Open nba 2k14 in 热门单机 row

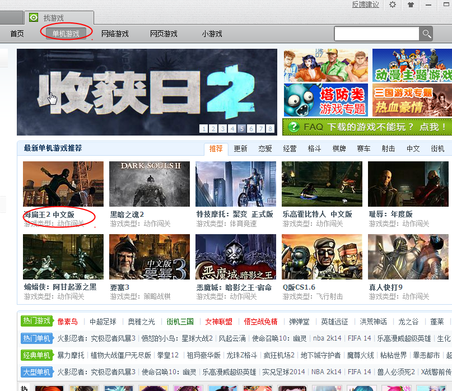(327, 338)
